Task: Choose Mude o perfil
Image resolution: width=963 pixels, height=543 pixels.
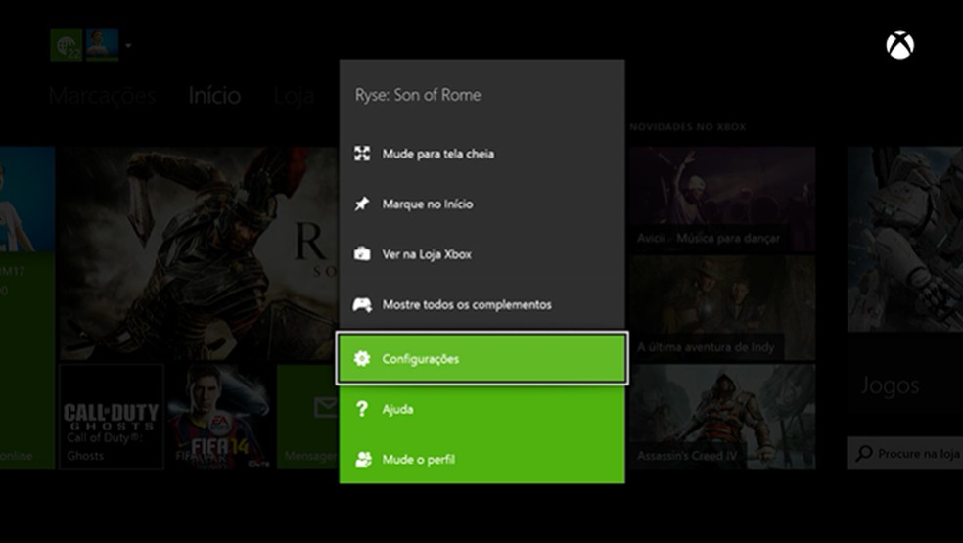Action: (482, 459)
